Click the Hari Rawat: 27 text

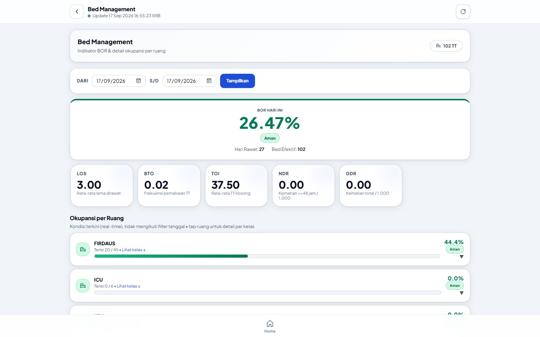pos(249,149)
